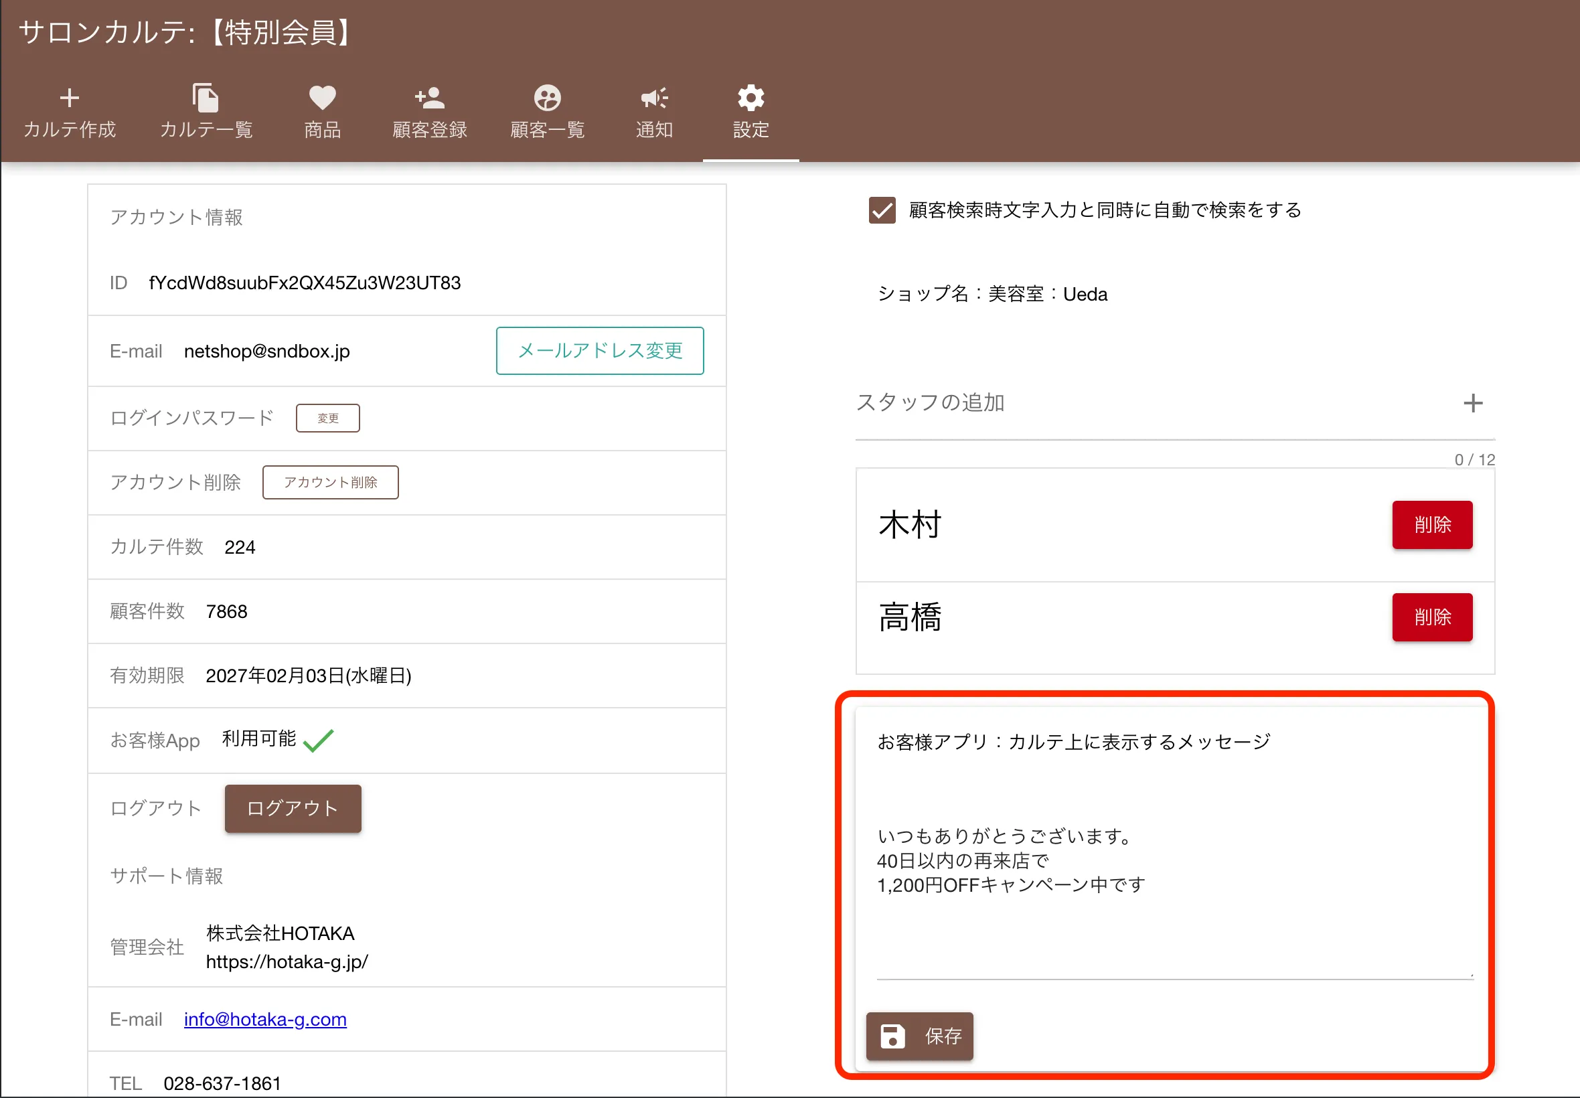Viewport: 1580px width, 1098px height.
Task: Delete staff member 木村 with 削除
Action: click(x=1431, y=525)
